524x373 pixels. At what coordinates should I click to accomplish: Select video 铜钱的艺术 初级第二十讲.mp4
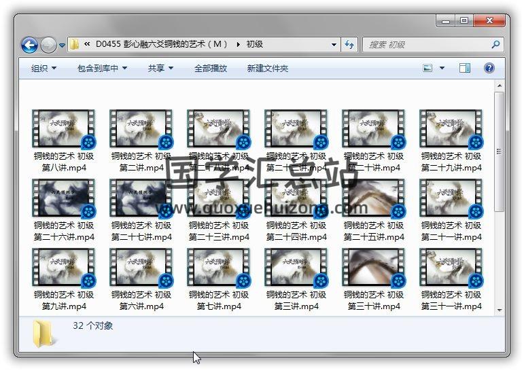[x=374, y=141]
